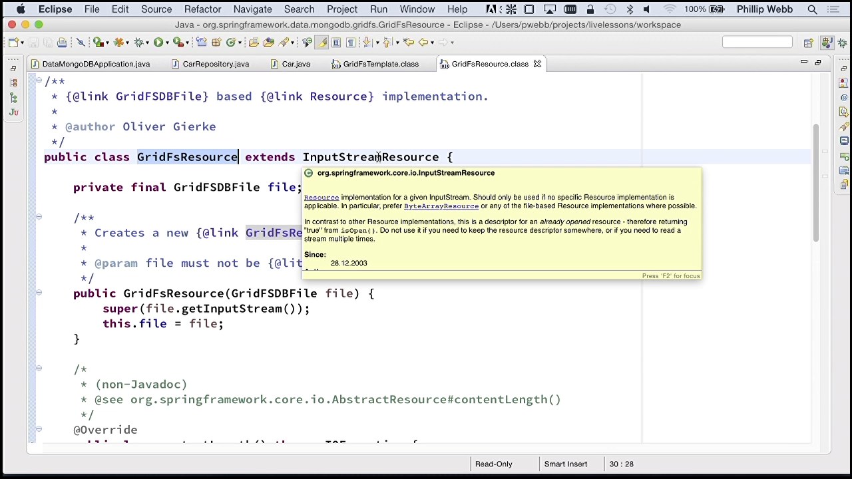Click the Back navigation arrow
Image resolution: width=852 pixels, height=479 pixels.
(423, 43)
